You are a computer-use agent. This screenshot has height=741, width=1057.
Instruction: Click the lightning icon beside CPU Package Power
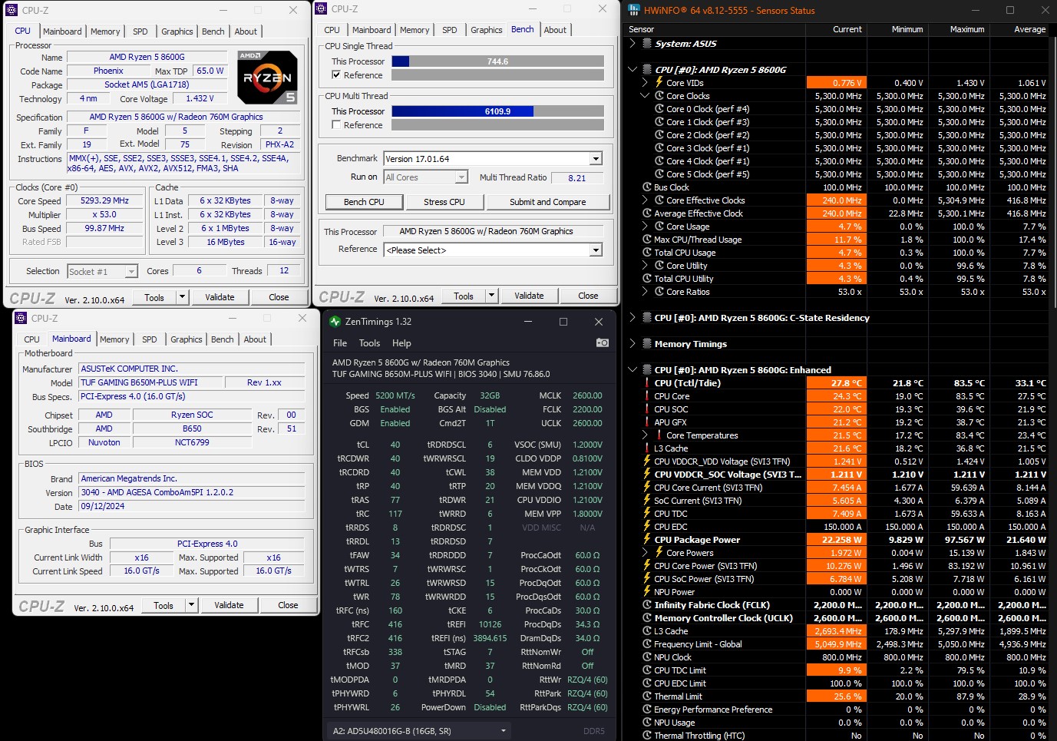coord(647,540)
